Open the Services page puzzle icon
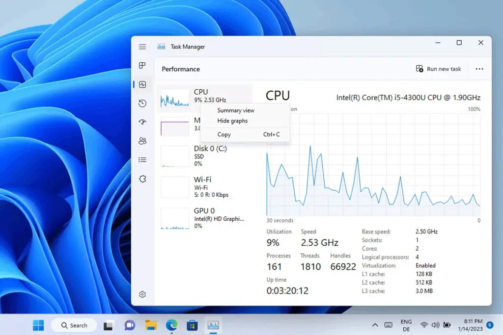Screen dimensions: 503x335 [x=142, y=179]
